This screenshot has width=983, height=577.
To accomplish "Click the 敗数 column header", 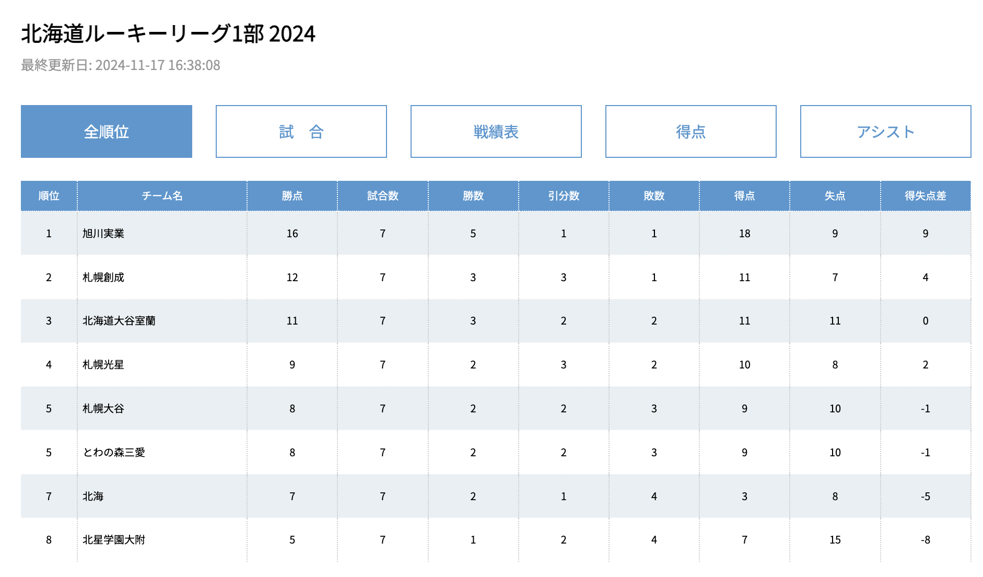I will (654, 196).
